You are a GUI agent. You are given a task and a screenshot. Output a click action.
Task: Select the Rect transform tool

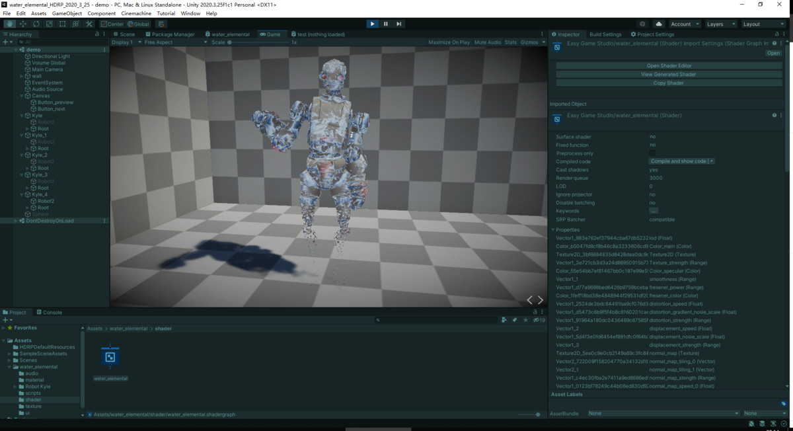coord(62,24)
